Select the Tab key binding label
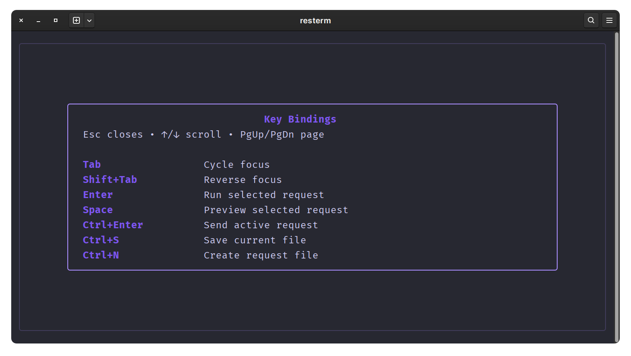Screen dimensions: 631x356 point(91,164)
